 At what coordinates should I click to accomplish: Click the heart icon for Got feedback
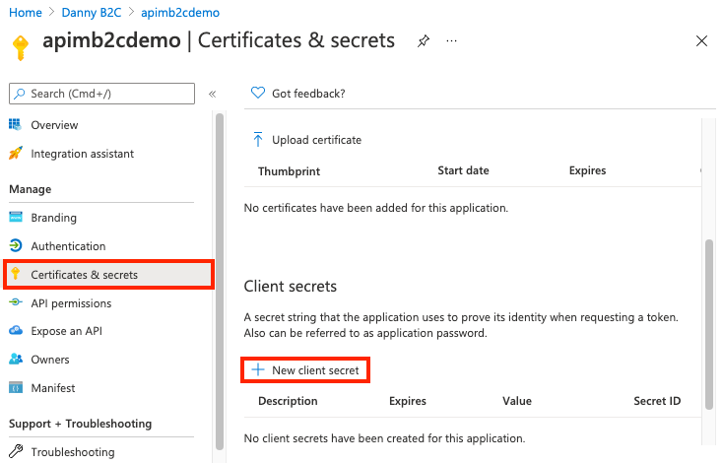pyautogui.click(x=258, y=94)
